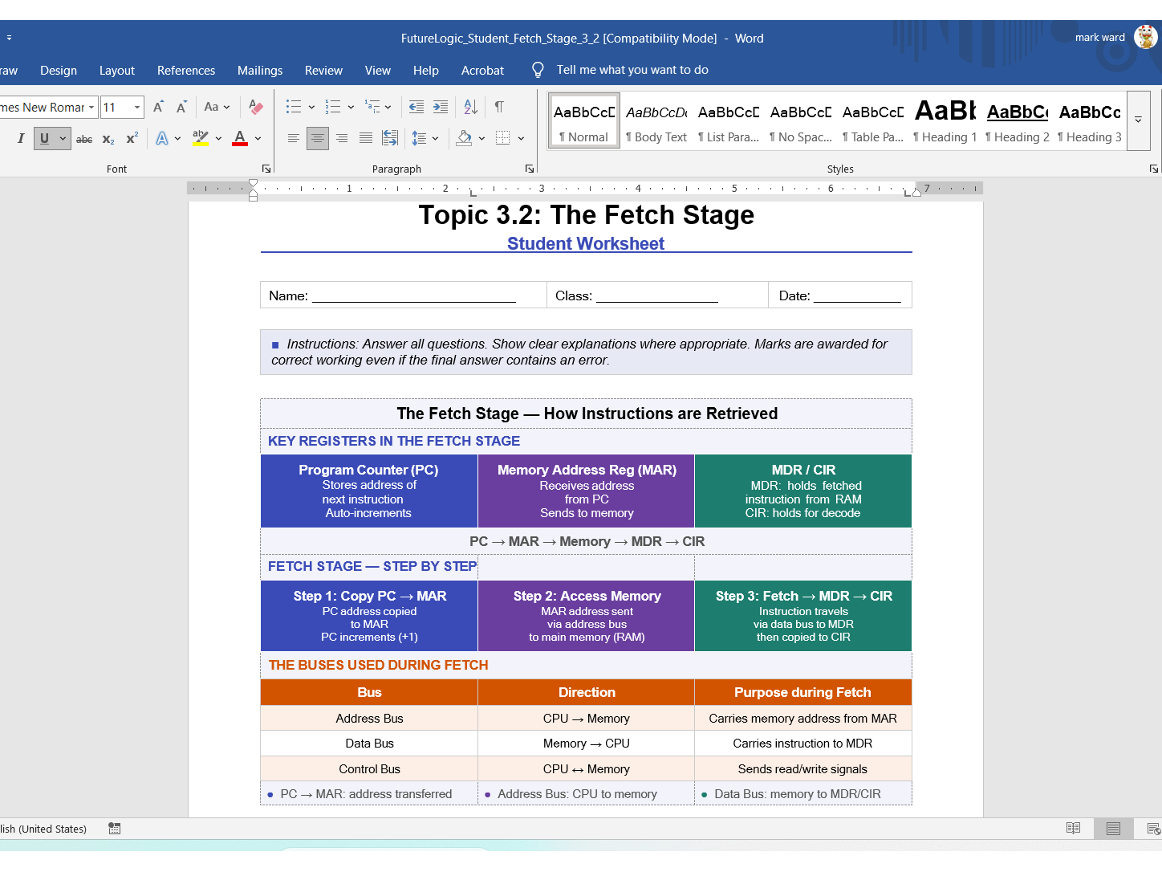This screenshot has width=1162, height=872.
Task: Open mark ward account avatar
Action: (1145, 37)
